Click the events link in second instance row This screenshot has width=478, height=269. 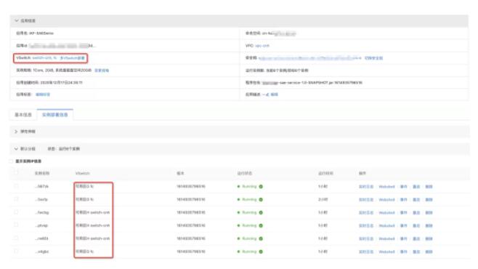coord(404,200)
